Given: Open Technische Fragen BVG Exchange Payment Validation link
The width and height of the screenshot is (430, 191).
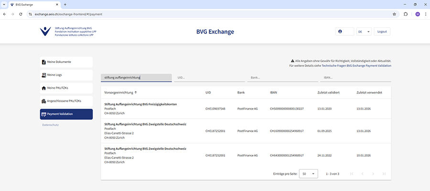Looking at the screenshot, I should pyautogui.click(x=356, y=65).
